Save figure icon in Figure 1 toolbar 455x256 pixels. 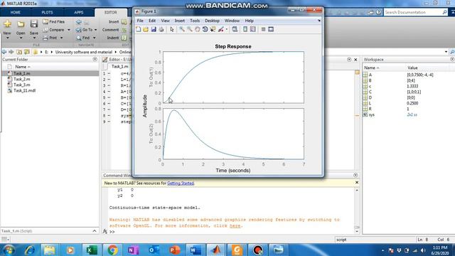154,29
